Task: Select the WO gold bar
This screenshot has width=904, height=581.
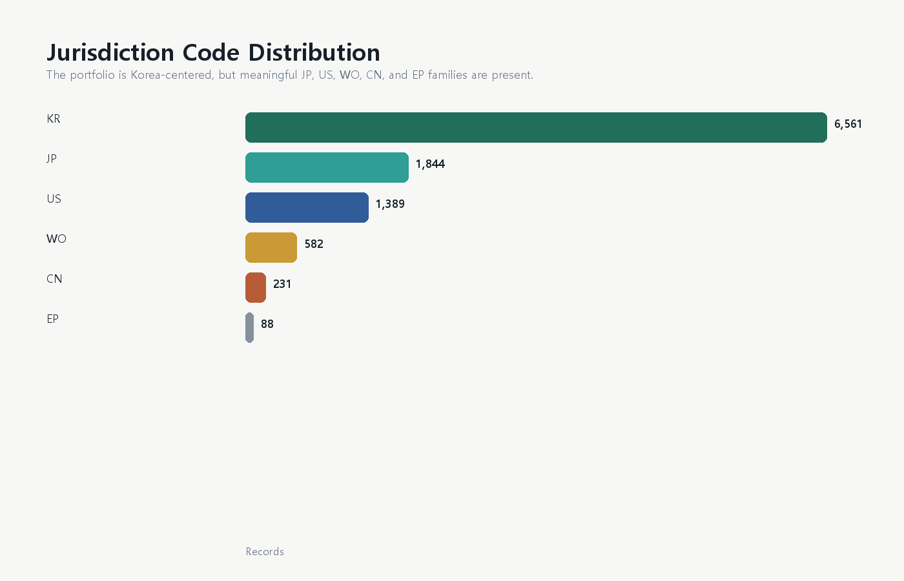Action: point(271,247)
